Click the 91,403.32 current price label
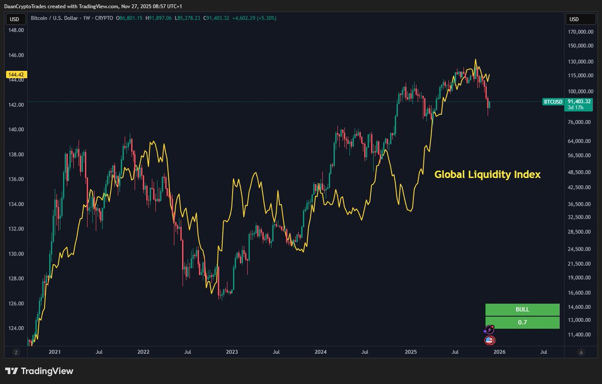This screenshot has width=602, height=384. pyautogui.click(x=580, y=102)
